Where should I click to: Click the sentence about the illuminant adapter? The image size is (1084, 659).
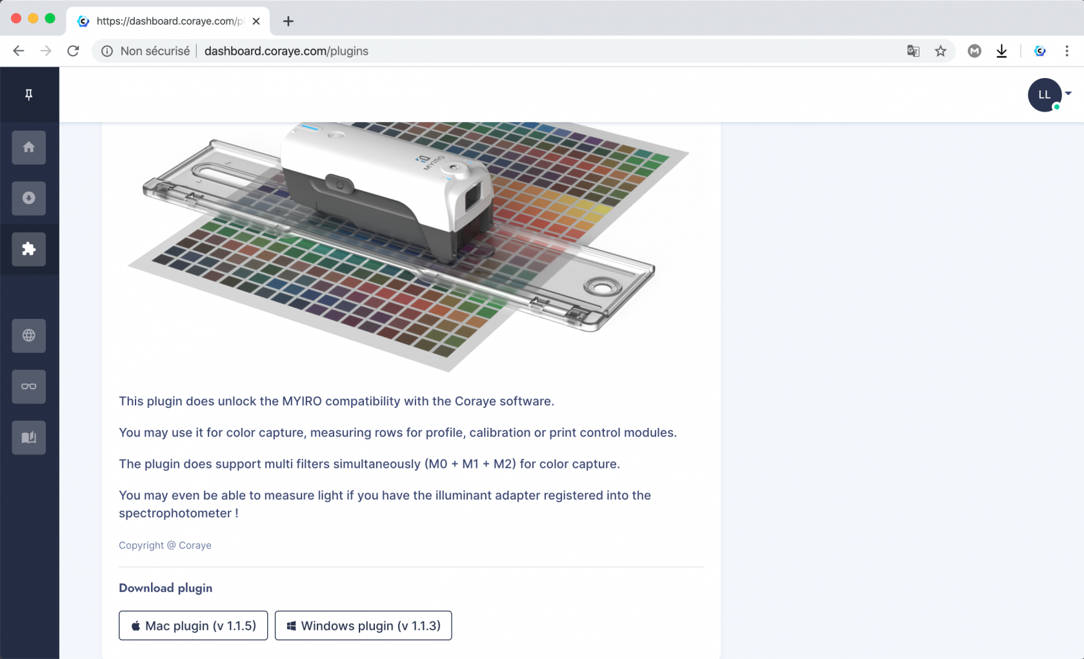pos(385,504)
